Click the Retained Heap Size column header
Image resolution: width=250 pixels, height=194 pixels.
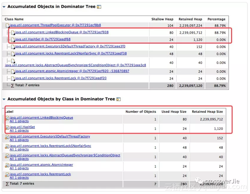point(207,112)
